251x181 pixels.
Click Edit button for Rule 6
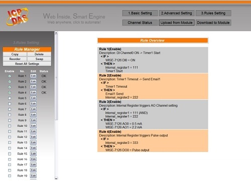[33, 103]
